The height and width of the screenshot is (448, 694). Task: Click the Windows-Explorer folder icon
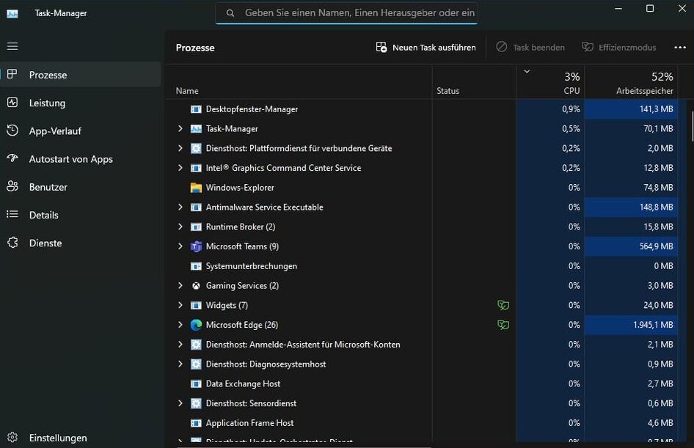[x=196, y=188]
